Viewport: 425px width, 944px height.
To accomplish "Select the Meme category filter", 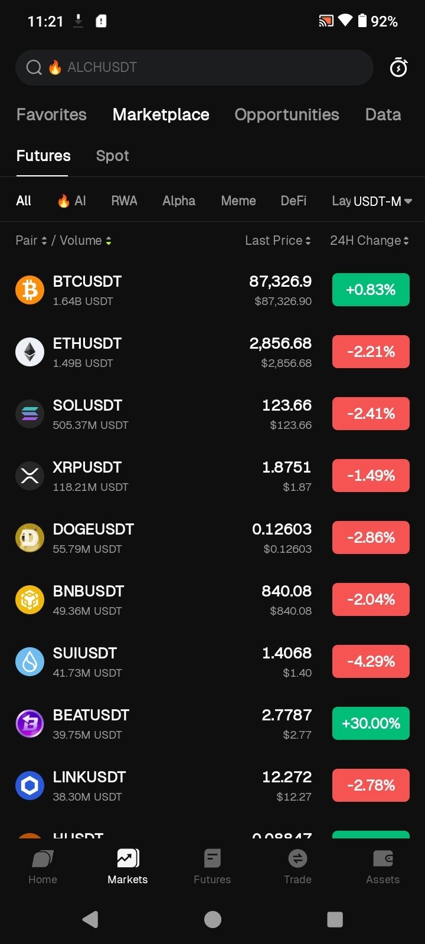I will (238, 201).
